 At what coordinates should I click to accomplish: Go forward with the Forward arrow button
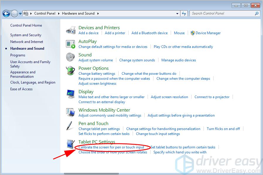[x=14, y=13]
